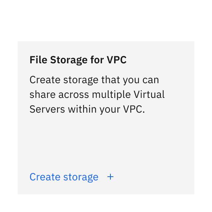Image resolution: width=212 pixels, height=212 pixels.
Task: Click the word 'Virtual' in the description
Action: pos(149,94)
